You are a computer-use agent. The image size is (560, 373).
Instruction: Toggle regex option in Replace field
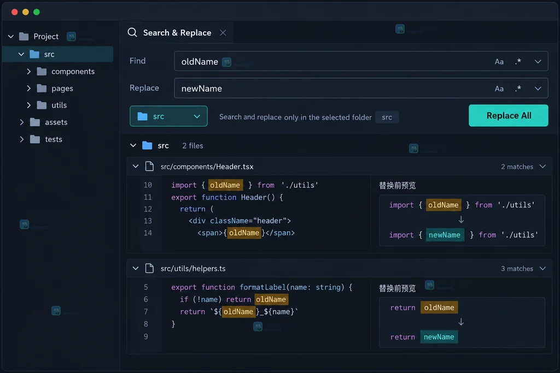[518, 88]
